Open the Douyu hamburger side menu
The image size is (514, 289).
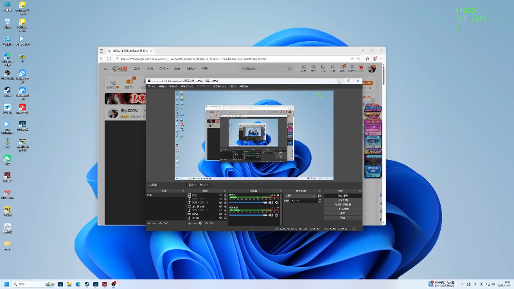click(105, 69)
